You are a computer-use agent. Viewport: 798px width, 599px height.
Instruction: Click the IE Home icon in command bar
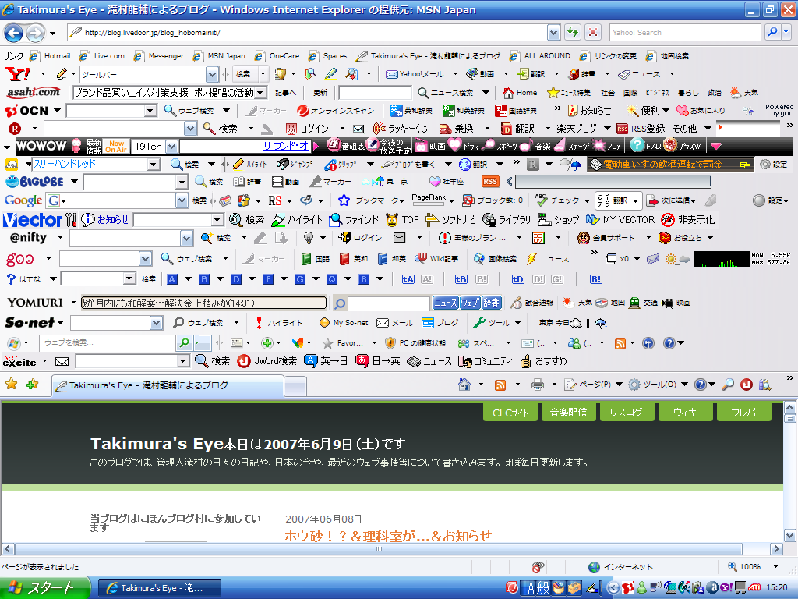464,385
